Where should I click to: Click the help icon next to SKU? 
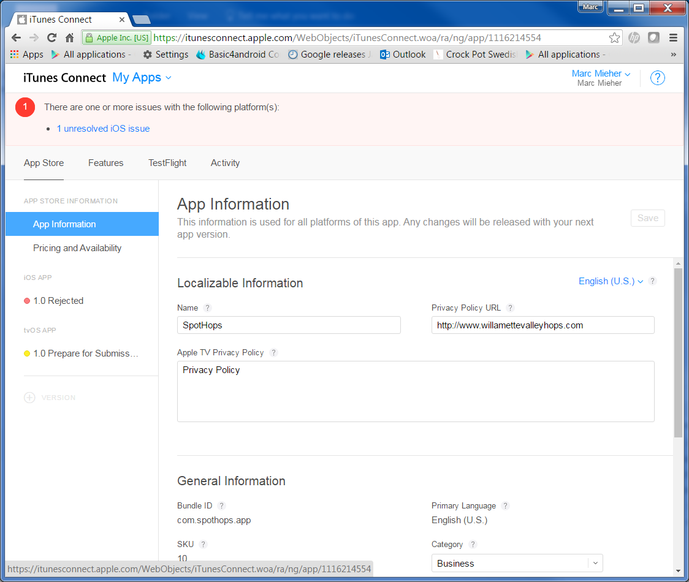pos(203,545)
